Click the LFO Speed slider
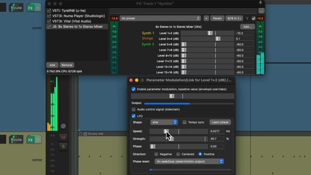The image size is (311, 175). pyautogui.click(x=179, y=131)
